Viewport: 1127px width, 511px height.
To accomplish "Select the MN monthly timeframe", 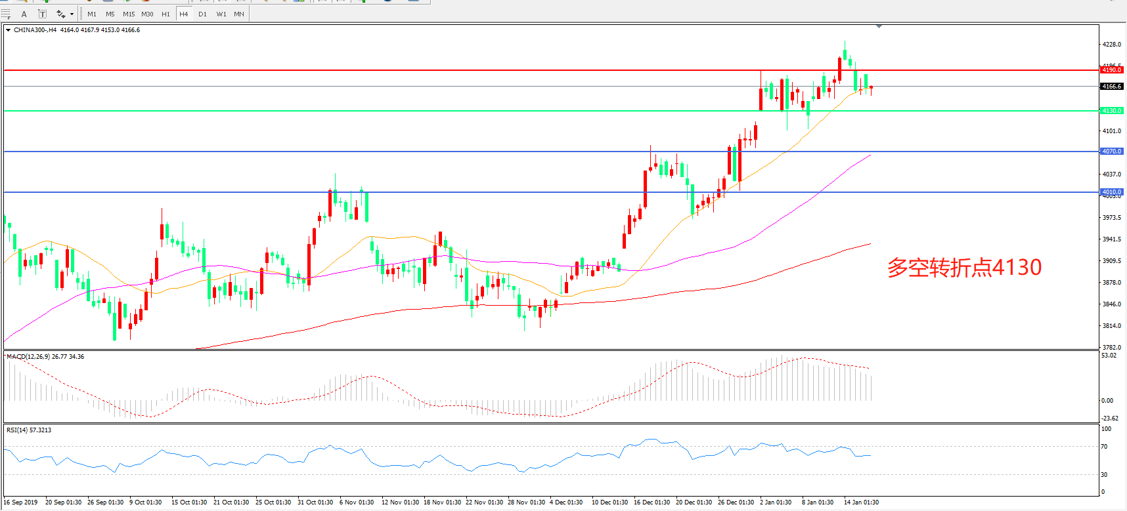I will (x=239, y=14).
